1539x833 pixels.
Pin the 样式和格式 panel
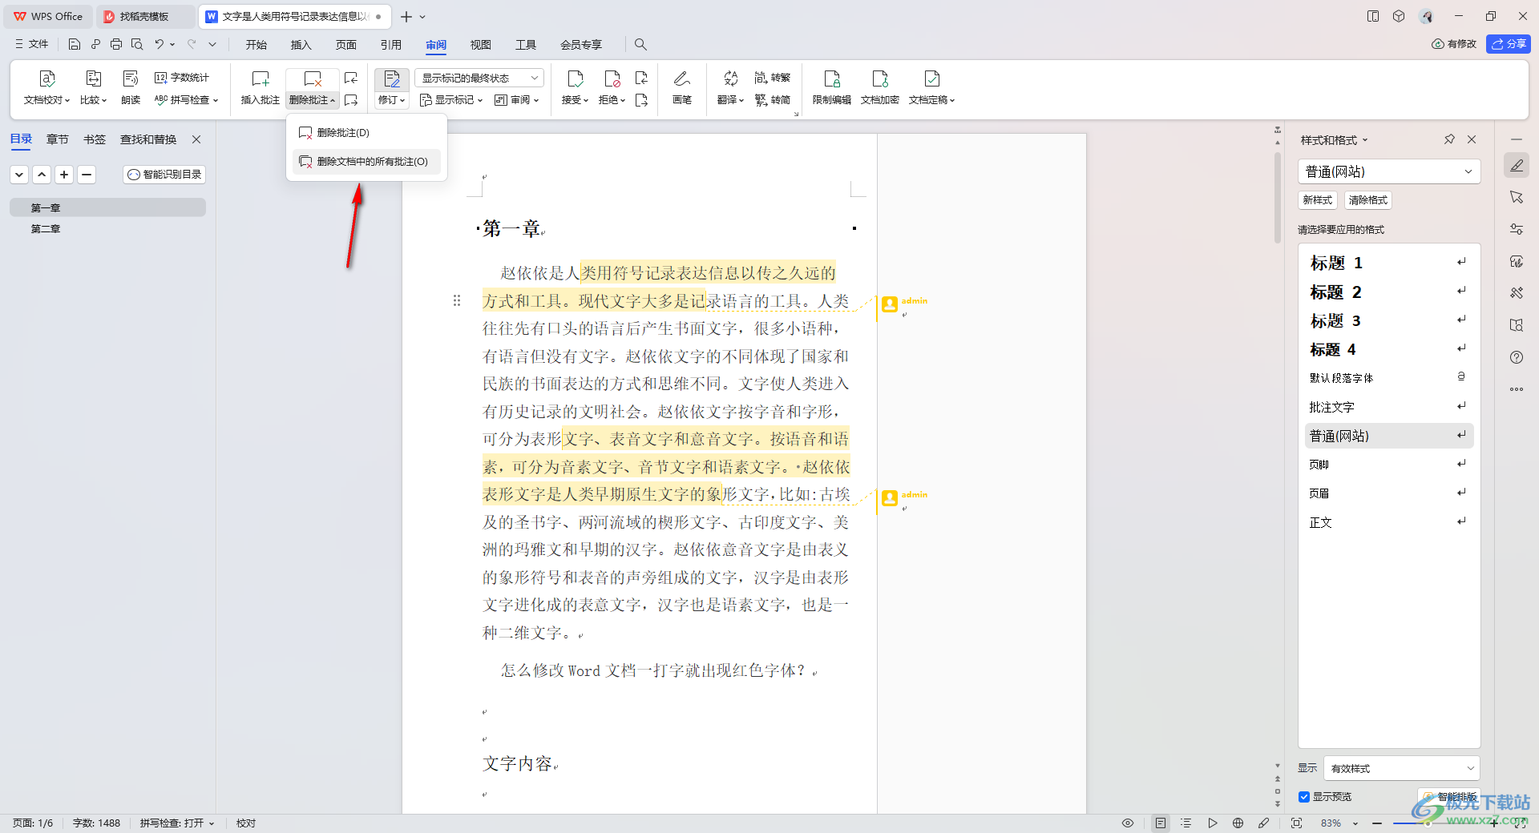tap(1449, 139)
